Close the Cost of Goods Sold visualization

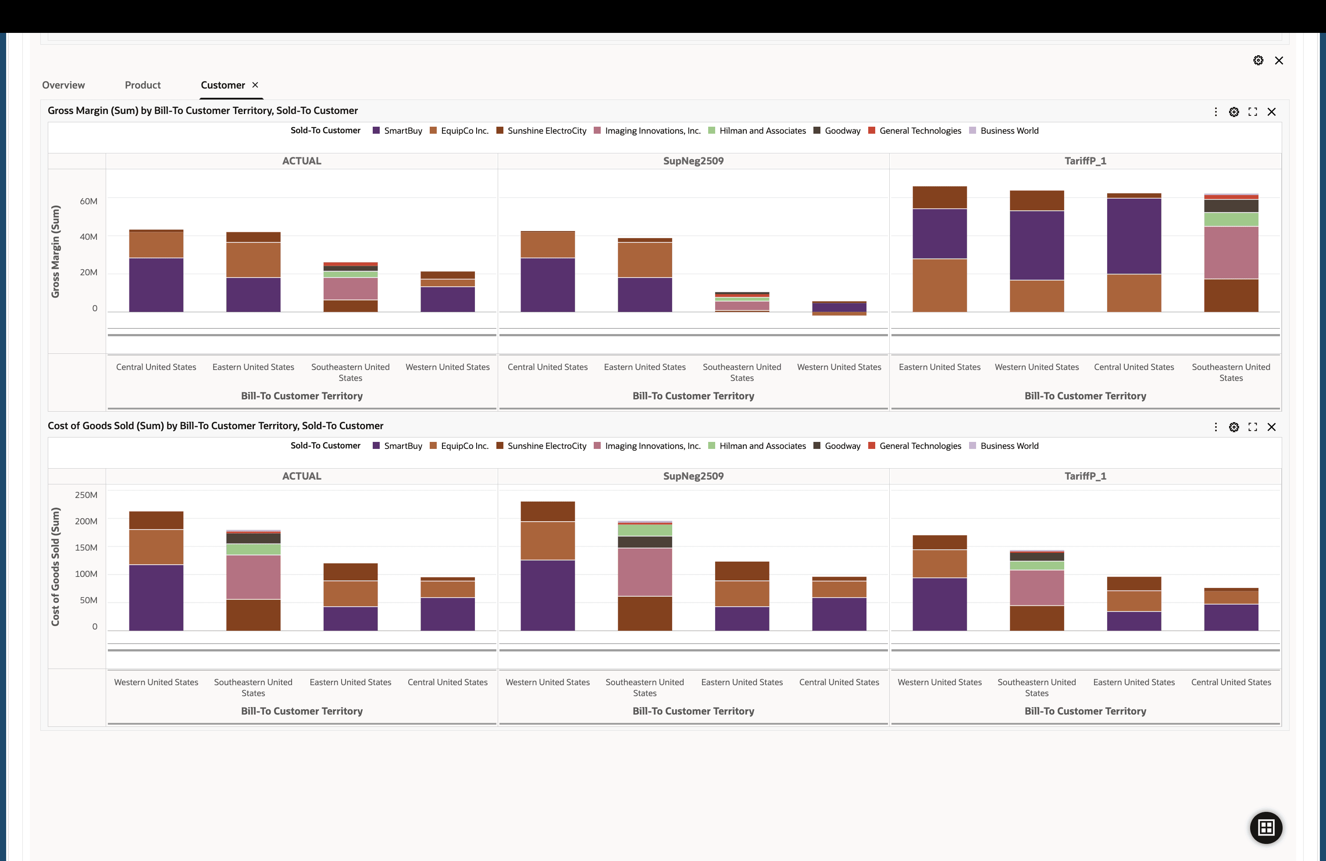(x=1272, y=427)
